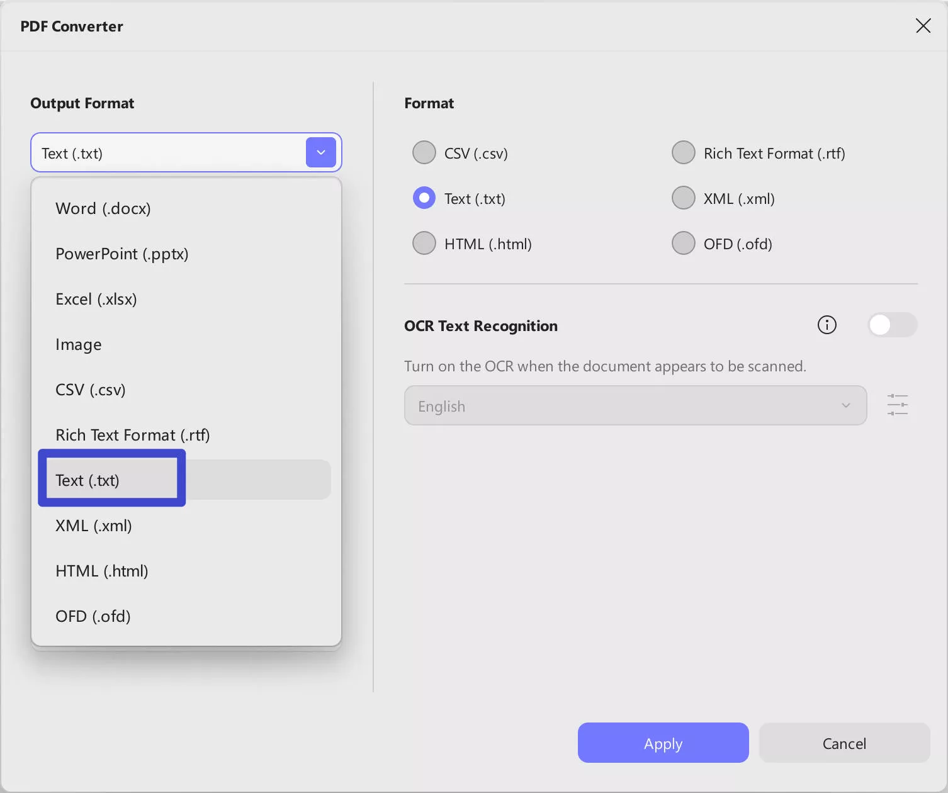The width and height of the screenshot is (948, 793).
Task: Select the XML (.xml) format radio button
Action: [x=683, y=198]
